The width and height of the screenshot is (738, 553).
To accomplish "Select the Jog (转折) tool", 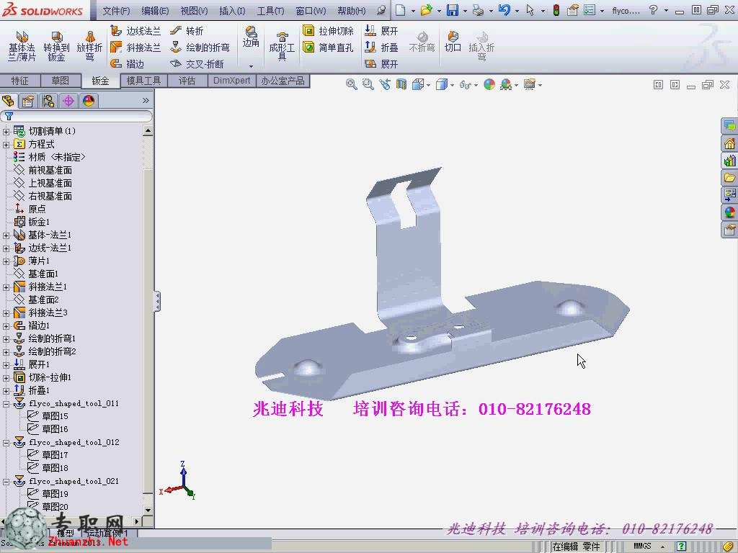I will coord(187,31).
